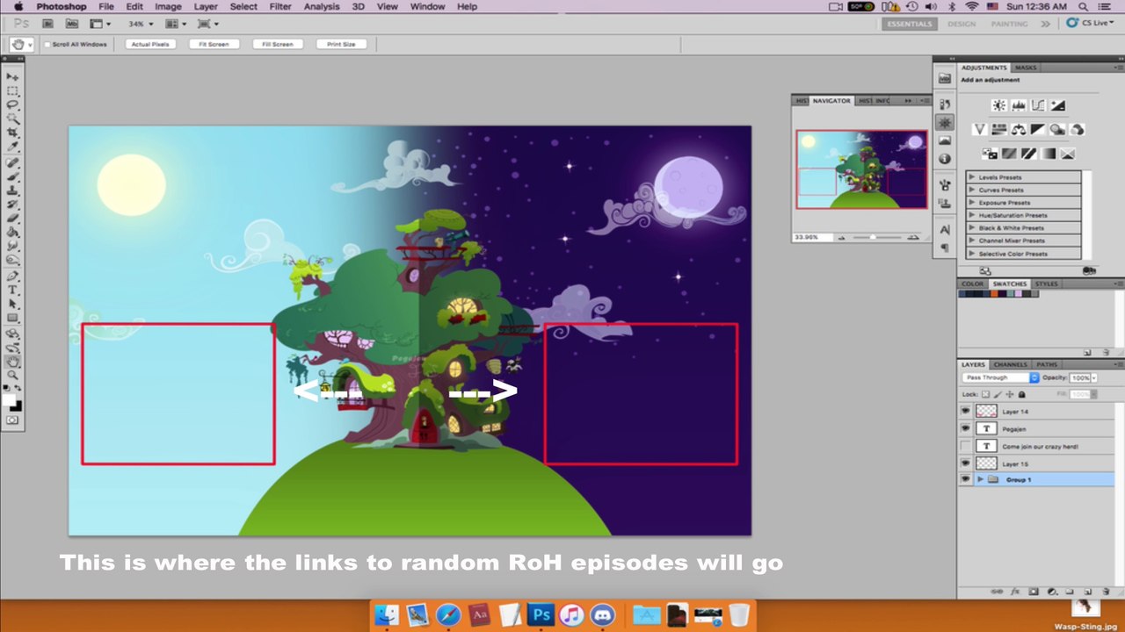1125x632 pixels.
Task: Open the Layer menu
Action: [206, 6]
